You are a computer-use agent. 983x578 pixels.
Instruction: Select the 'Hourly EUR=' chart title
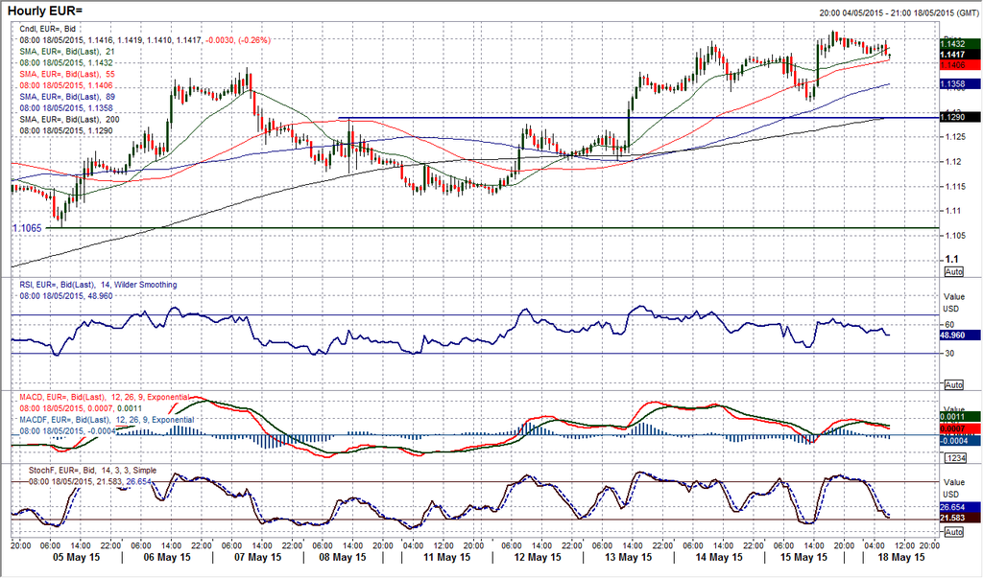(44, 12)
